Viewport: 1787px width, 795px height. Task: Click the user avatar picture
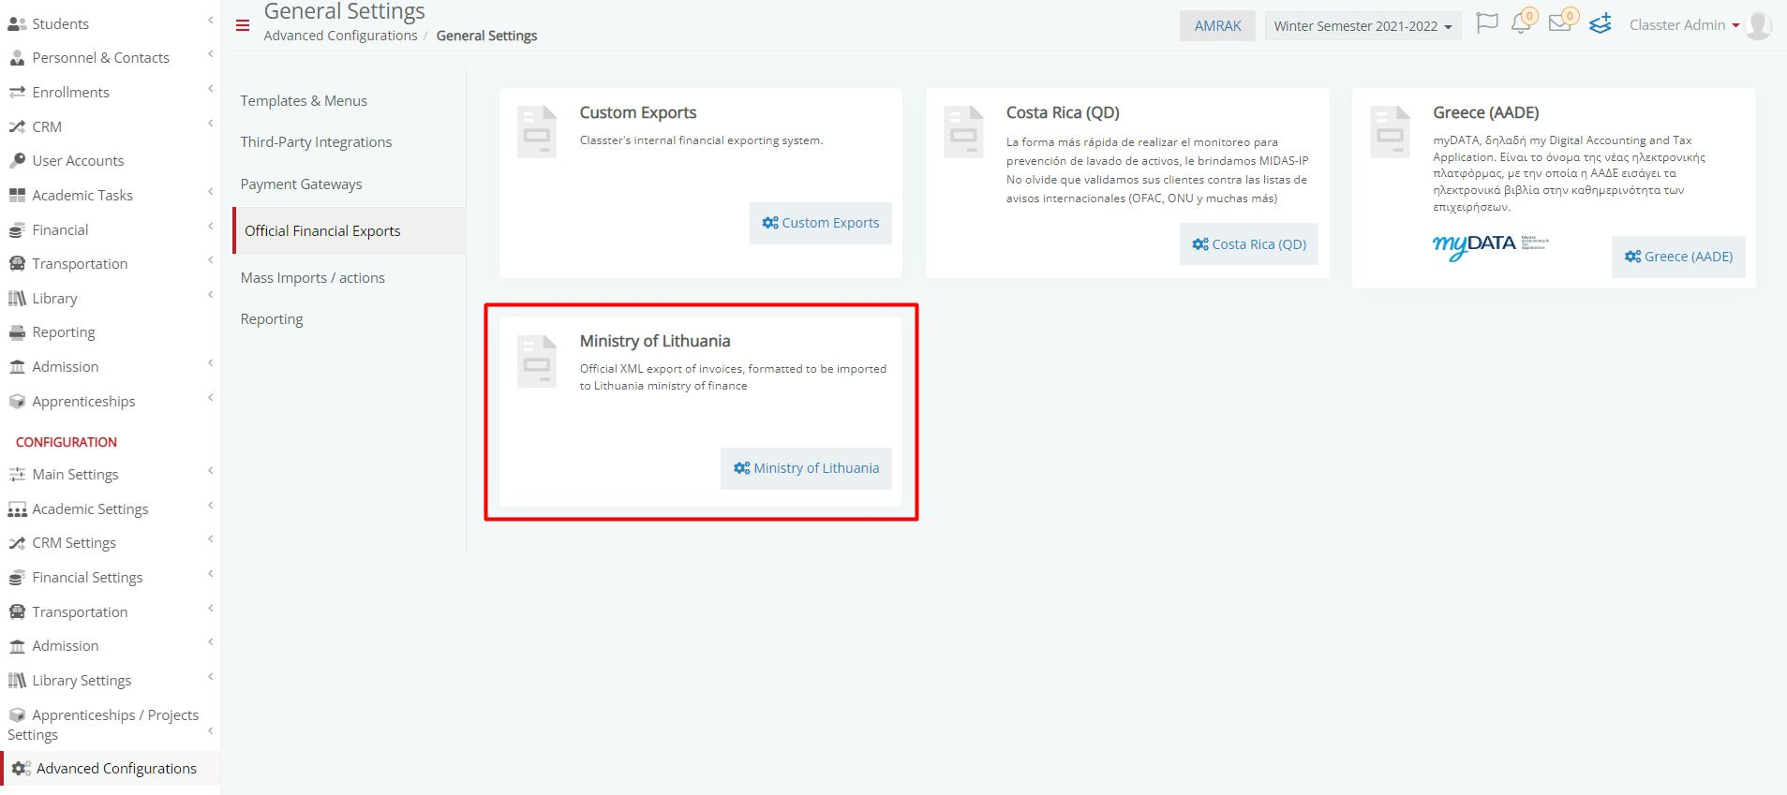1759,25
